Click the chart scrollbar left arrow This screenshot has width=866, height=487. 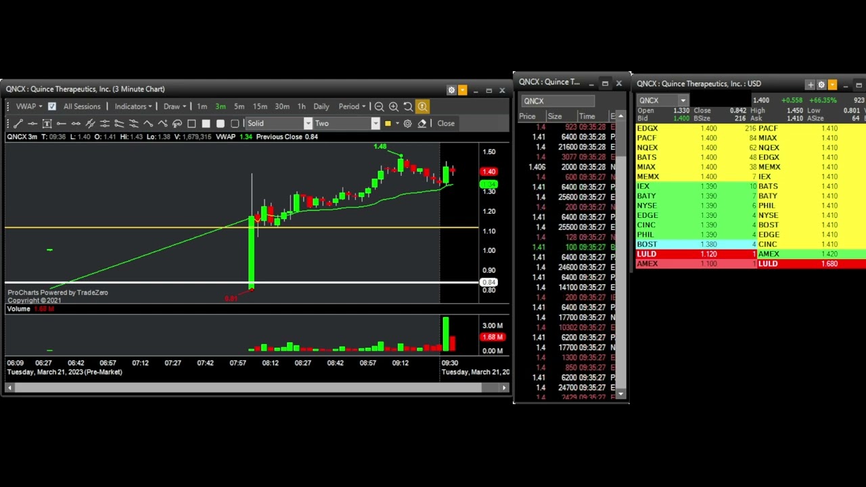[x=9, y=388]
